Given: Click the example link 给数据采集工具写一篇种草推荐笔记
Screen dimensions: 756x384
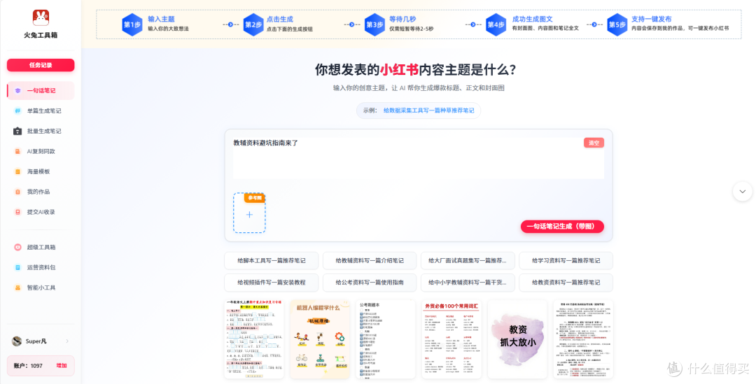Looking at the screenshot, I should pyautogui.click(x=428, y=111).
